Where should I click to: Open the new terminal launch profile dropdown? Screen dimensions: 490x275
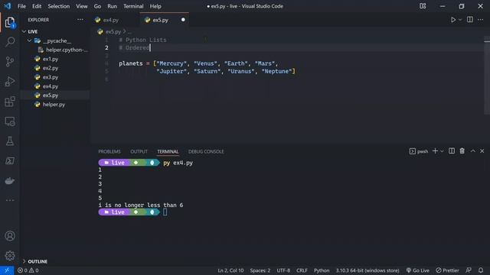coord(442,151)
